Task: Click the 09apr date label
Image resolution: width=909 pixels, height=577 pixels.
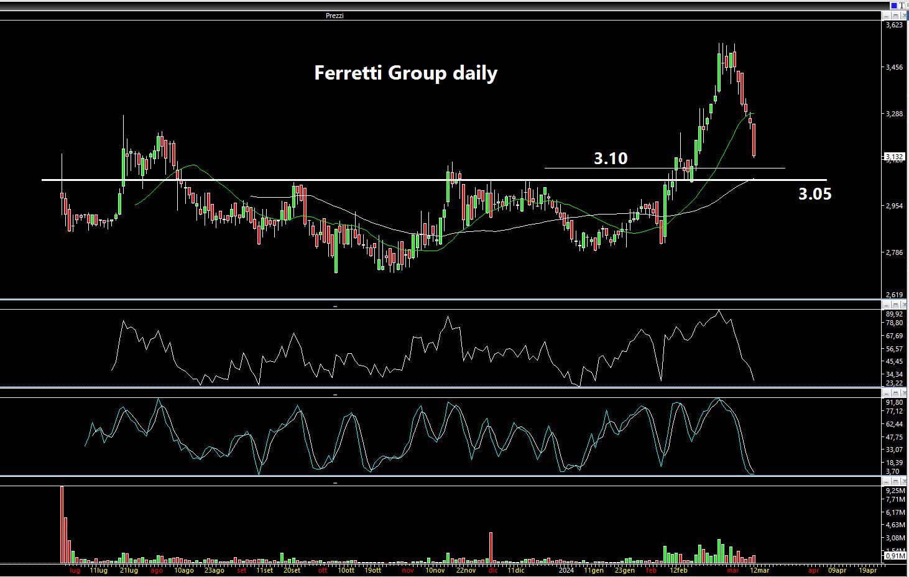Action: coord(837,570)
